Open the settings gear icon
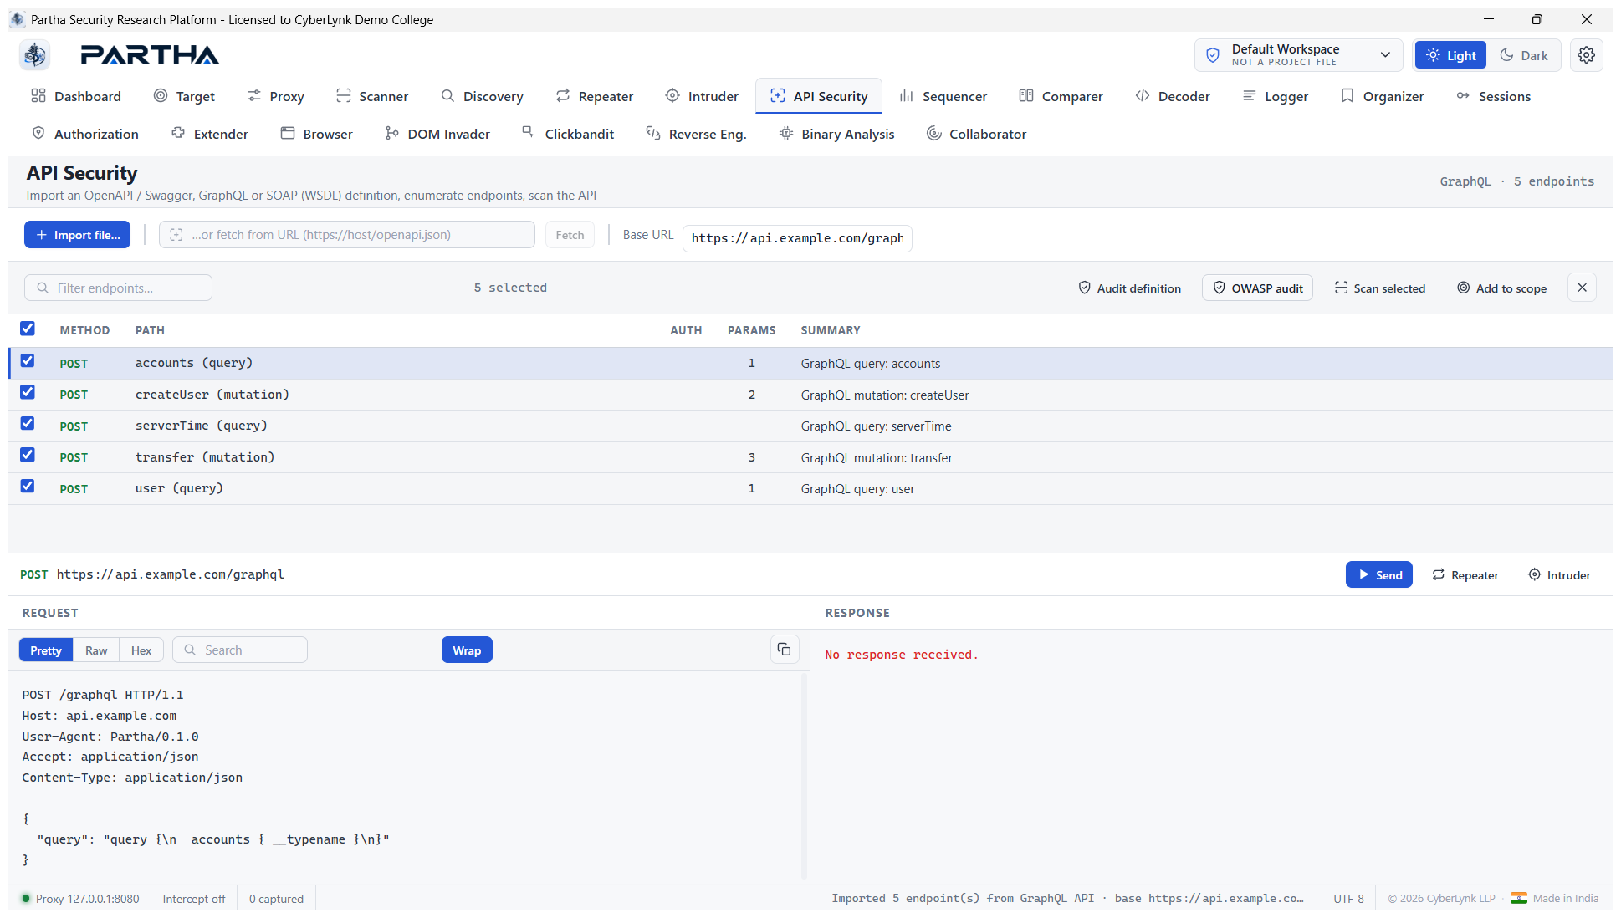1621x918 pixels. pyautogui.click(x=1586, y=55)
